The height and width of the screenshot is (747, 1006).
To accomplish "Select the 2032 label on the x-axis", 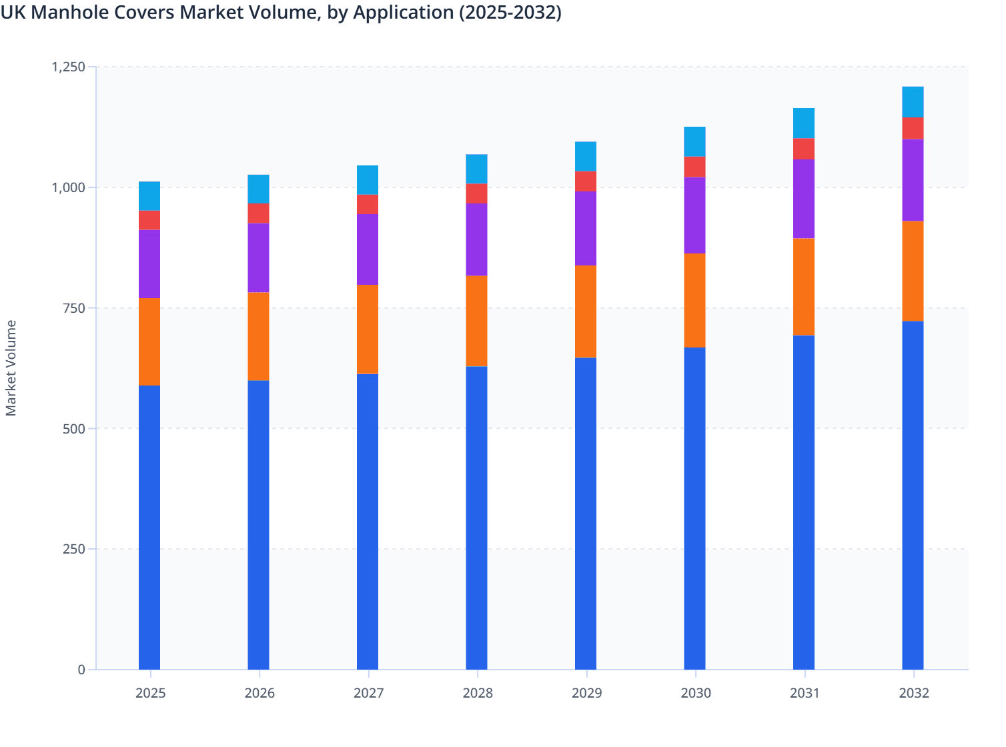I will click(x=914, y=693).
